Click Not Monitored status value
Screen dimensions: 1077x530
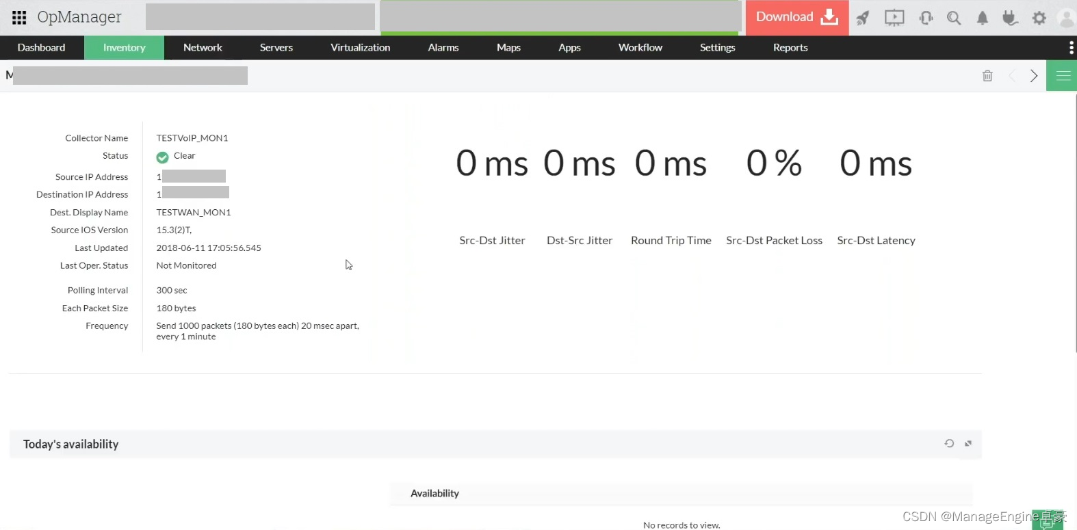[x=186, y=265]
